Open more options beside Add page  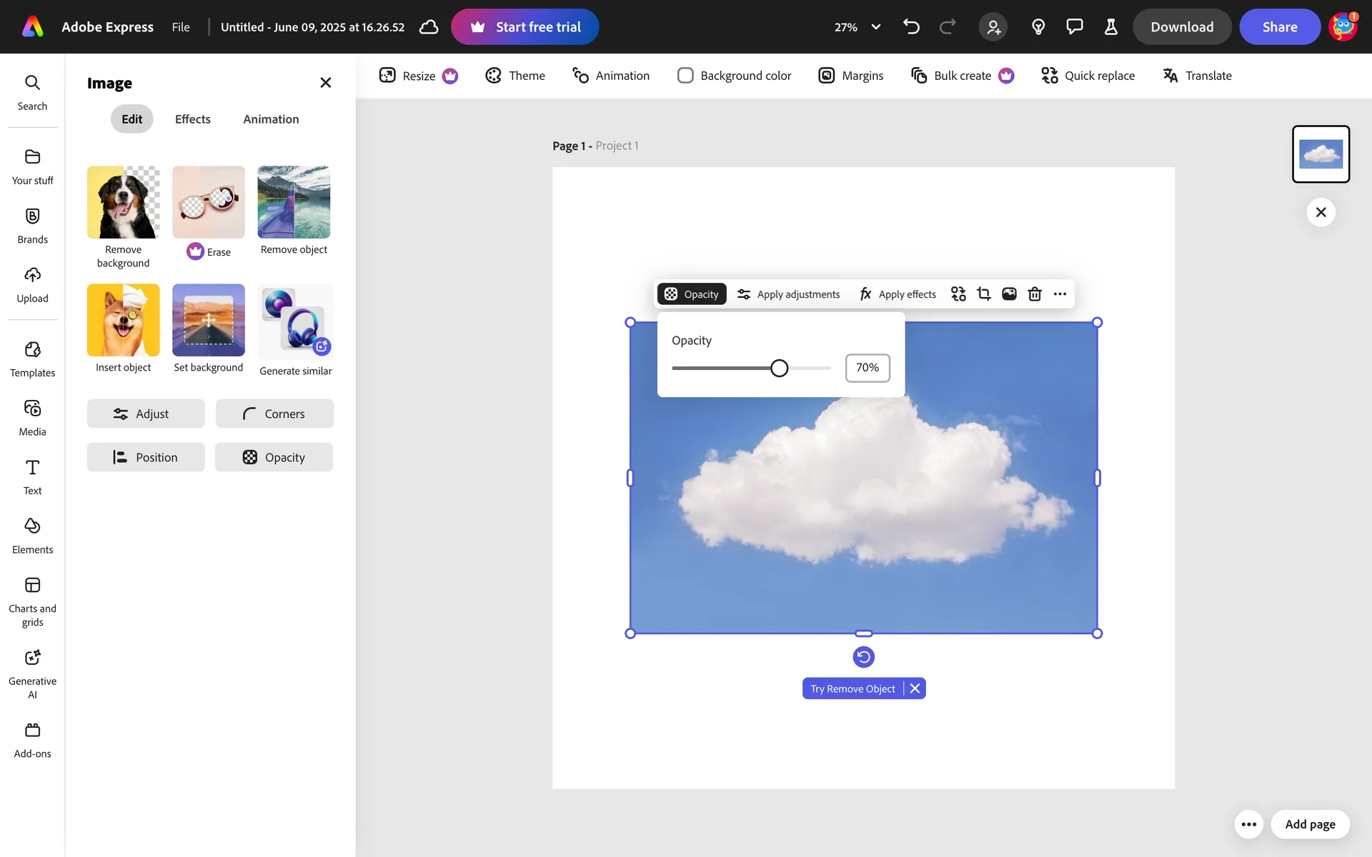click(1248, 824)
